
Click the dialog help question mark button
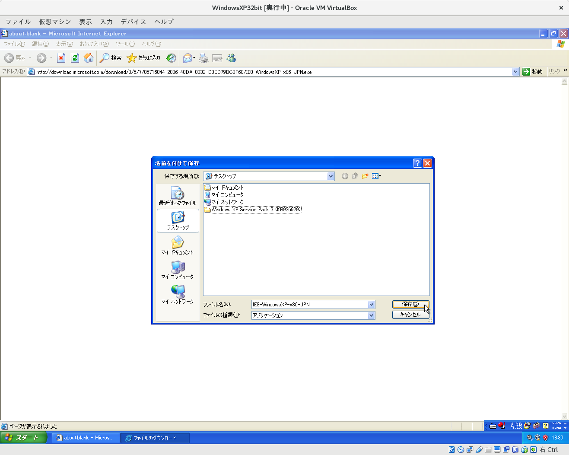[x=417, y=163]
